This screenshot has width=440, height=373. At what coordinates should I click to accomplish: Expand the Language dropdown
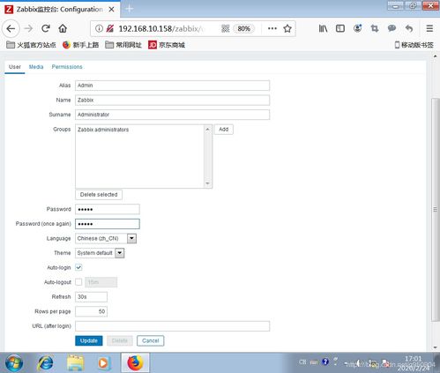tap(131, 238)
